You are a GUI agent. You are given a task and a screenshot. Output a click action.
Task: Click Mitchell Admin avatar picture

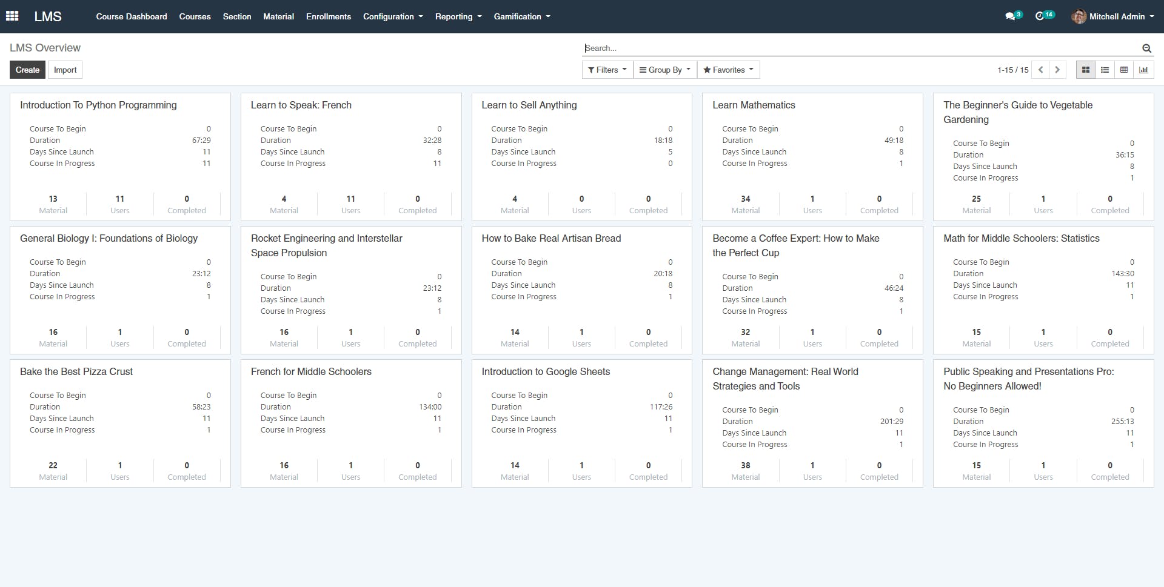tap(1079, 16)
